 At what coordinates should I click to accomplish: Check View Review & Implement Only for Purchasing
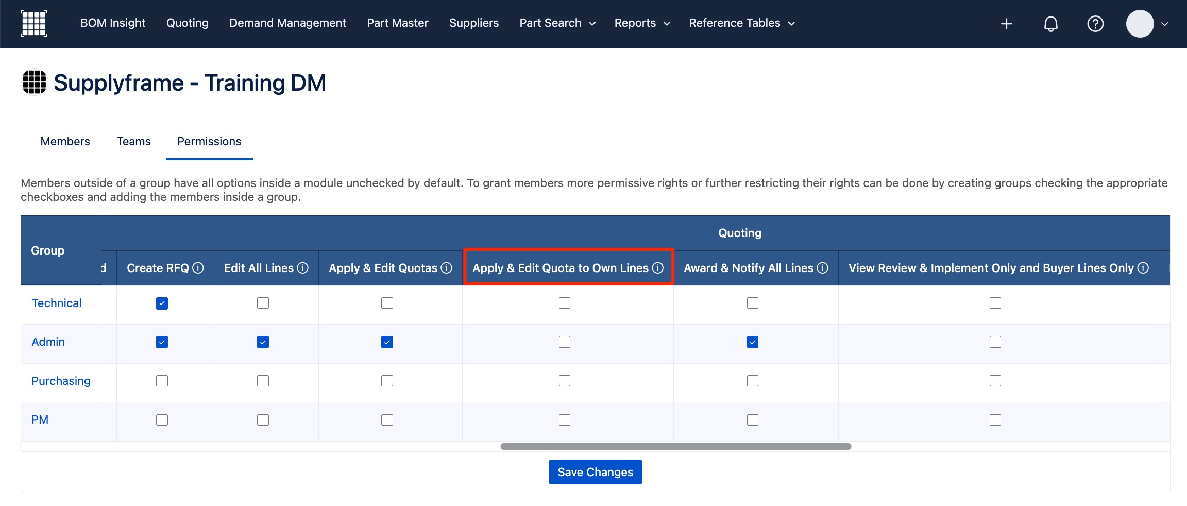pyautogui.click(x=995, y=381)
